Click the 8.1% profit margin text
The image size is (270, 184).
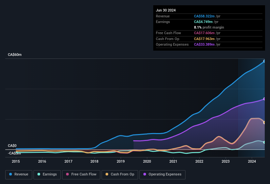tap(209, 27)
